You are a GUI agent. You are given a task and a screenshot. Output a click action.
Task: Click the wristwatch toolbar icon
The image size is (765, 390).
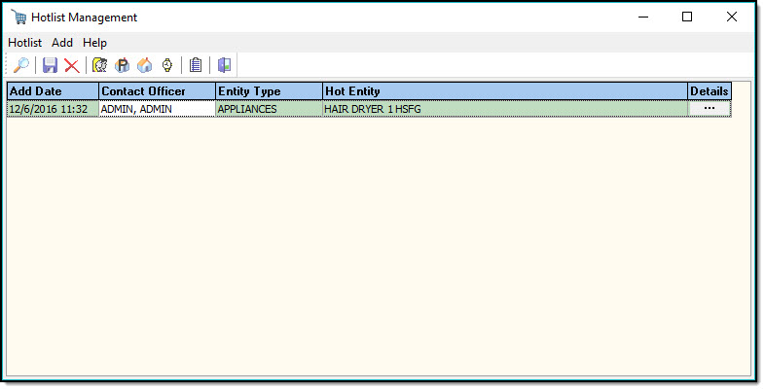point(167,65)
